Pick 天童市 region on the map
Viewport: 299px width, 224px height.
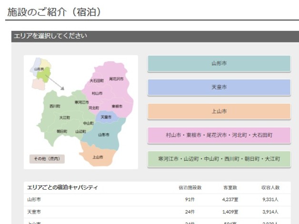(106, 117)
